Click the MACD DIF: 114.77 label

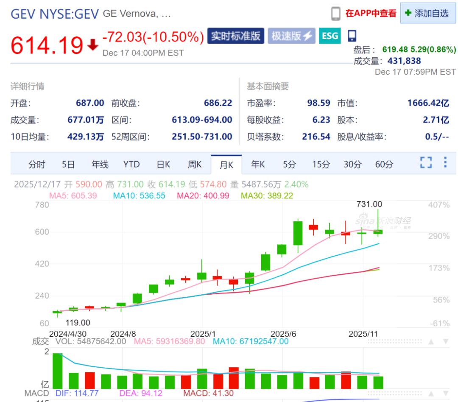(x=77, y=393)
